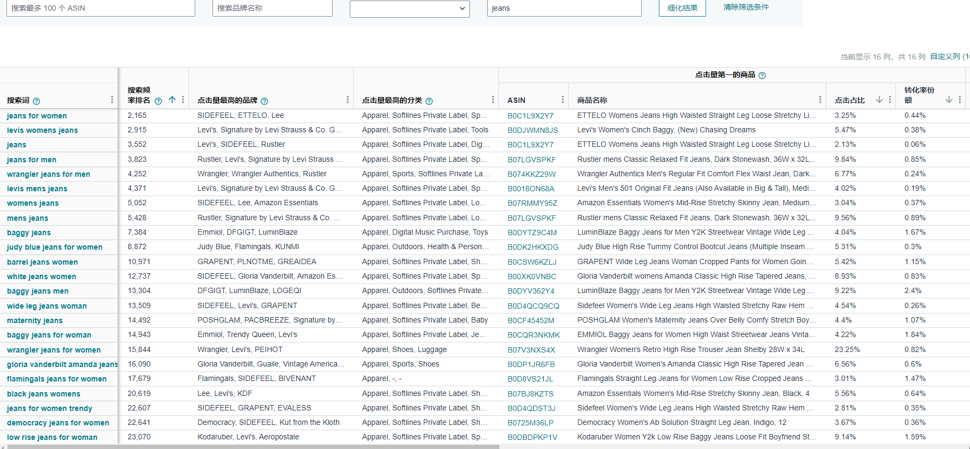Open ASIN link B0D8VS21JL

tap(530, 379)
